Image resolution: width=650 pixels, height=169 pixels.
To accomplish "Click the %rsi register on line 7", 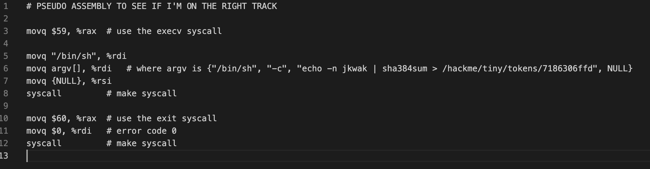I will (x=102, y=81).
